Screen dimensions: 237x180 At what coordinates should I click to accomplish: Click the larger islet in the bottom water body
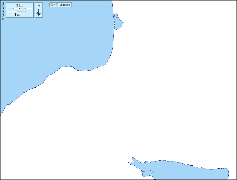tap(150, 170)
